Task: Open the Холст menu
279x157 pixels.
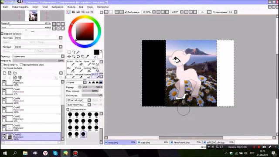Action: (35, 7)
